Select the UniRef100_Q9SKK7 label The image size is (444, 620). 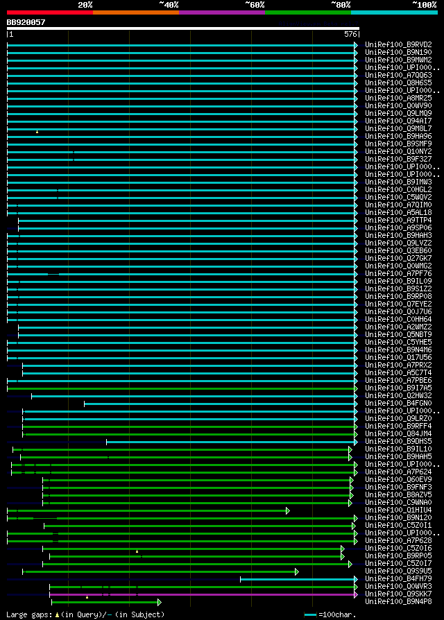(x=398, y=594)
